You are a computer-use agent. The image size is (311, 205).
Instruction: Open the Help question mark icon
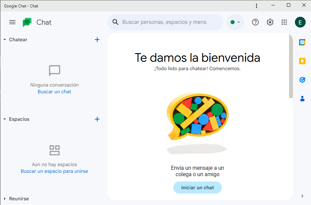(255, 22)
